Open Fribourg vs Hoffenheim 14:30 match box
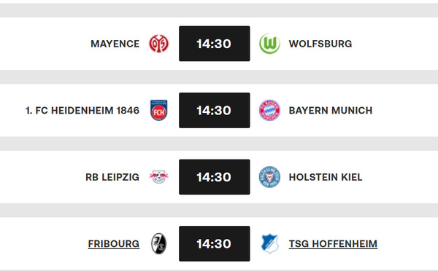 [214, 243]
